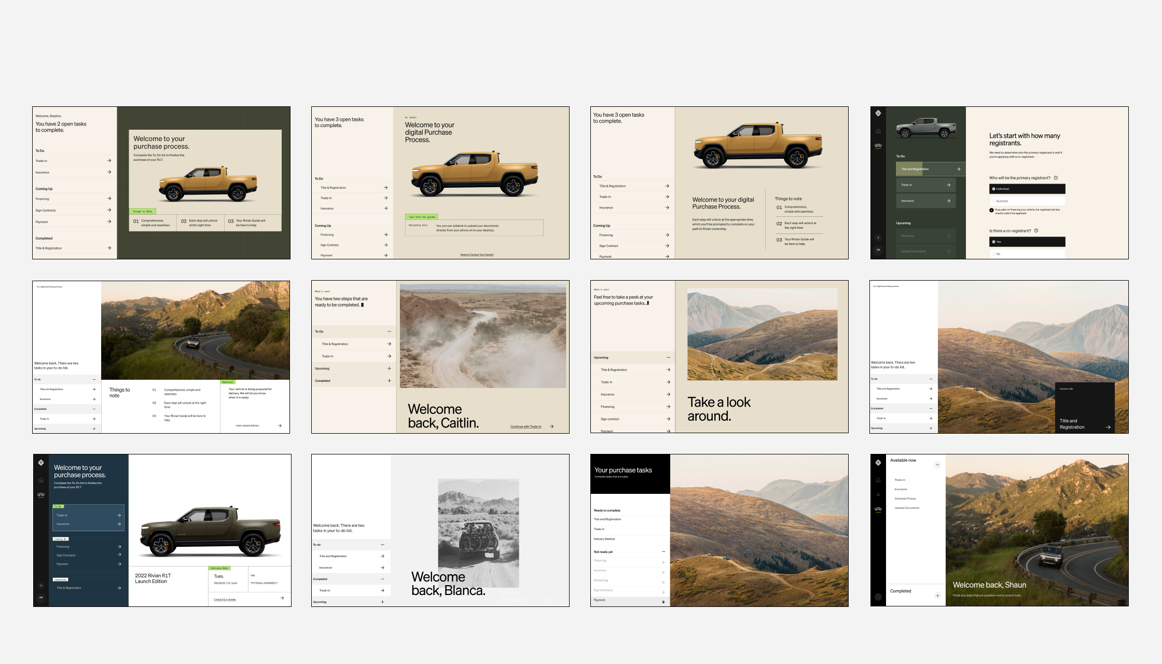
Task: Open Trade-In row in Welcome, Stephen mockup
Action: (x=74, y=161)
